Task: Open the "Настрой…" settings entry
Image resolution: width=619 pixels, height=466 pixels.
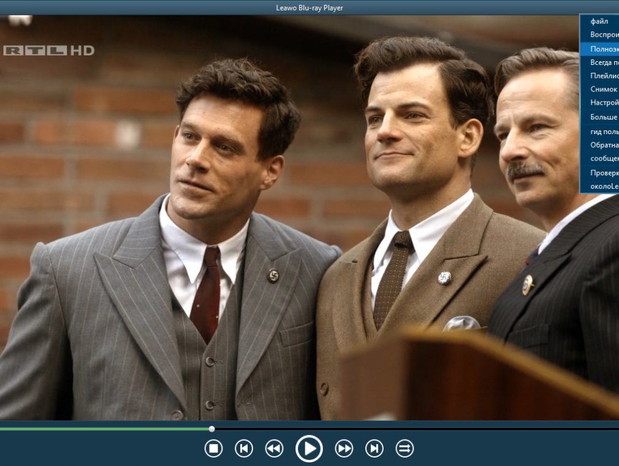Action: pyautogui.click(x=599, y=103)
